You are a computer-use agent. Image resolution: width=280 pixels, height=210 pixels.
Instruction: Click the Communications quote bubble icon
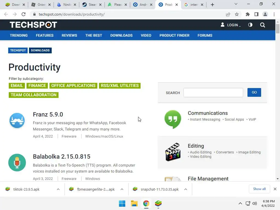pyautogui.click(x=173, y=119)
